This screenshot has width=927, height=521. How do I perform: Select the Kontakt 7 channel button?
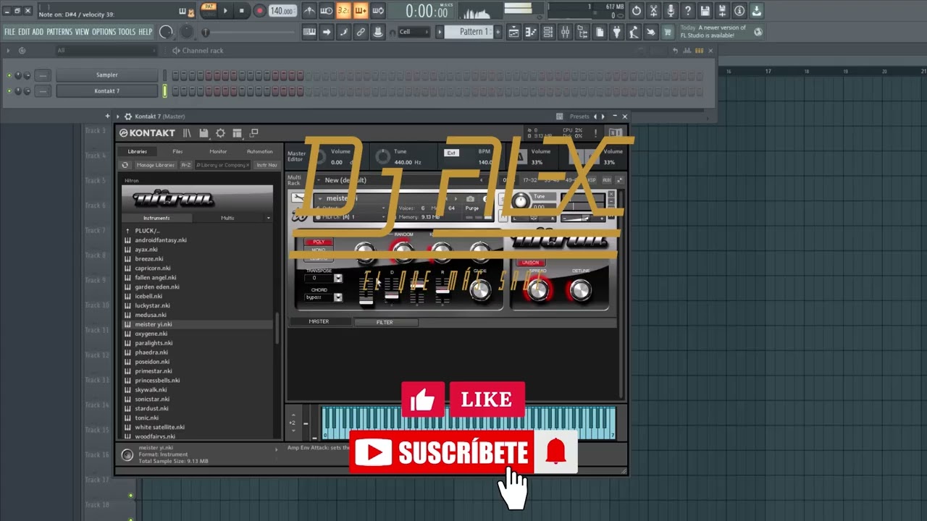click(x=106, y=91)
